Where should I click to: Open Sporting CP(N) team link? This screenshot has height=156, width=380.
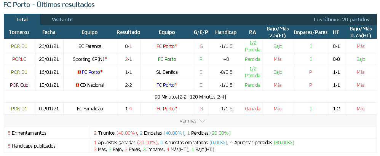89,59
